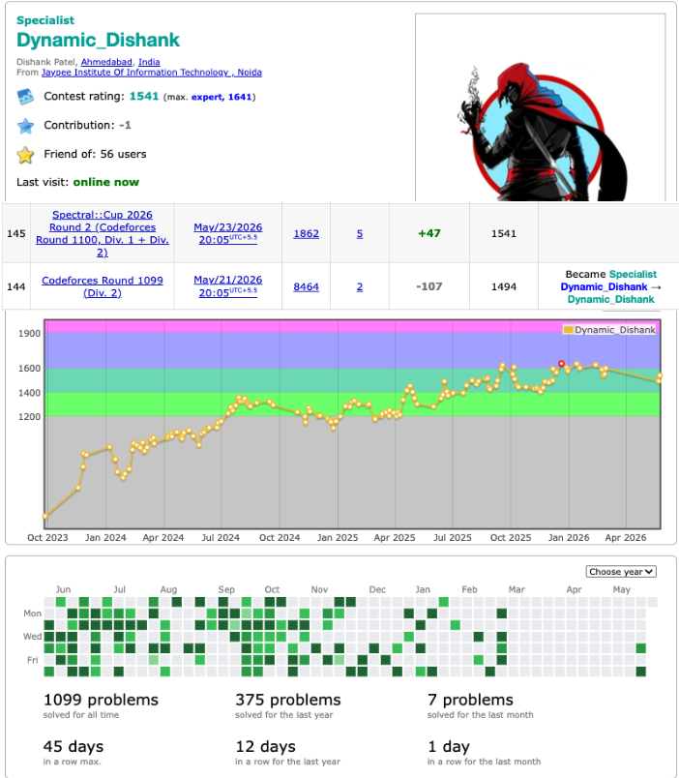Click the rating change -107 cell

click(x=429, y=286)
